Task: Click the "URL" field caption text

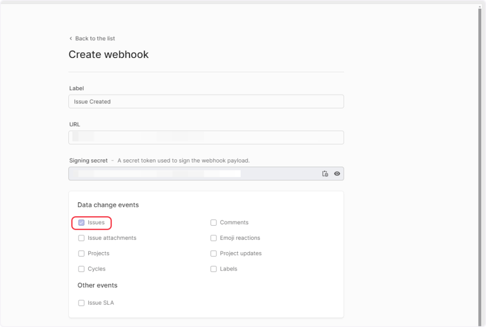Action: tap(75, 125)
